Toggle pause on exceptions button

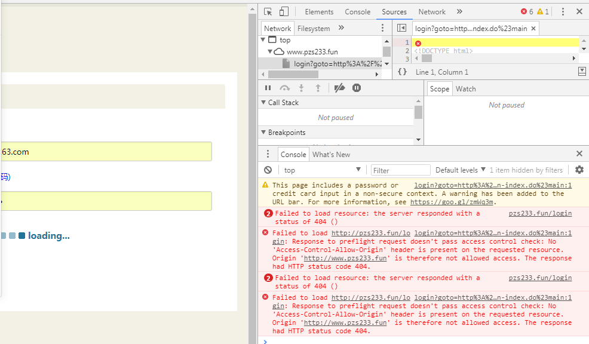tap(357, 88)
